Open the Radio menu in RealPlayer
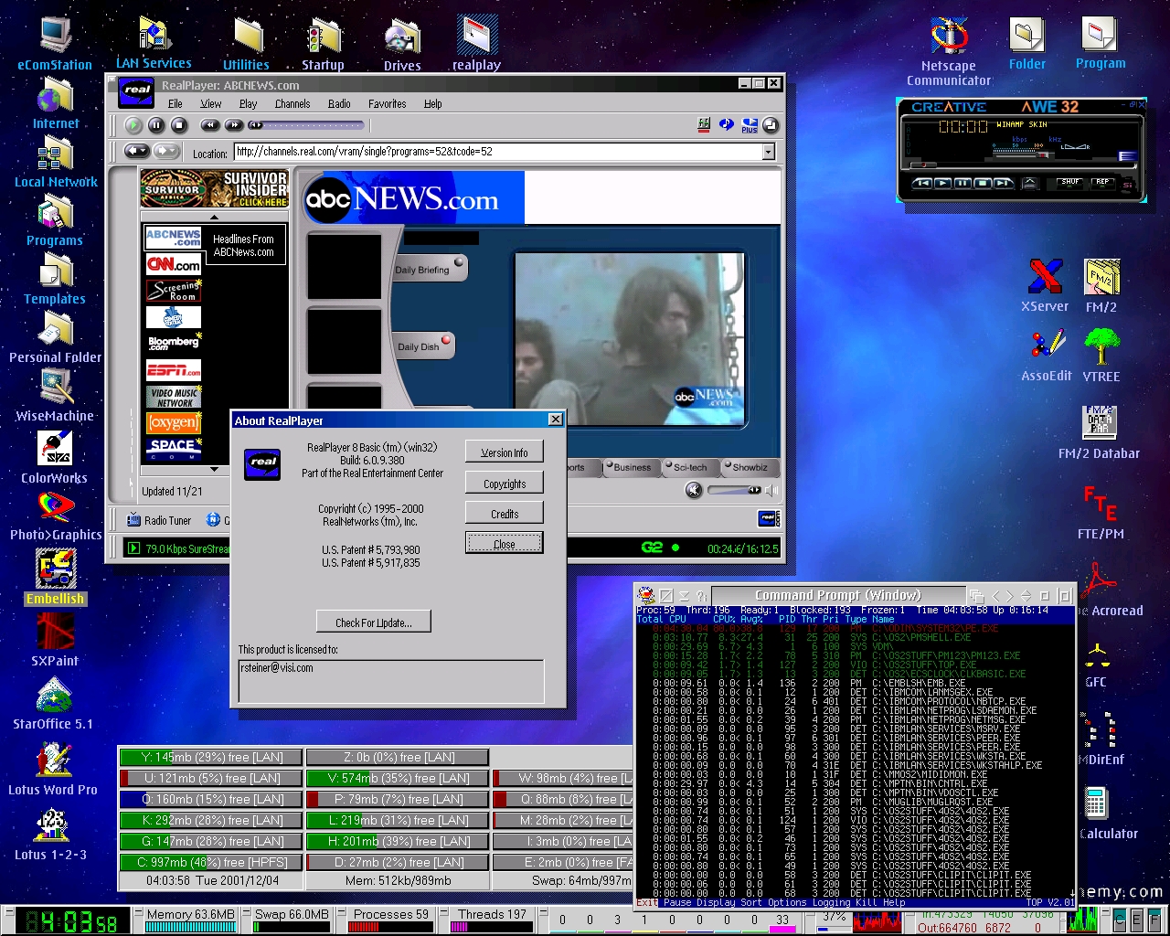 coord(339,103)
